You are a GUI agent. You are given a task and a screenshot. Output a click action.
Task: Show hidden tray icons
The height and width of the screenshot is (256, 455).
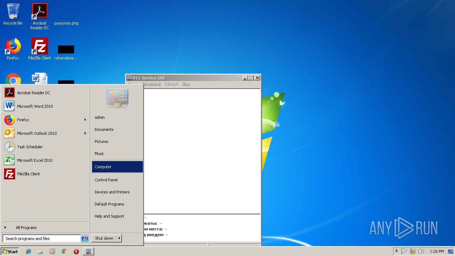point(396,251)
